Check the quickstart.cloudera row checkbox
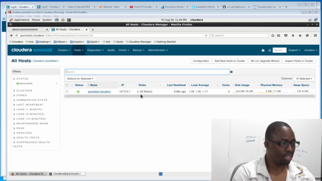This screenshot has height=181, width=322. pyautogui.click(x=67, y=92)
